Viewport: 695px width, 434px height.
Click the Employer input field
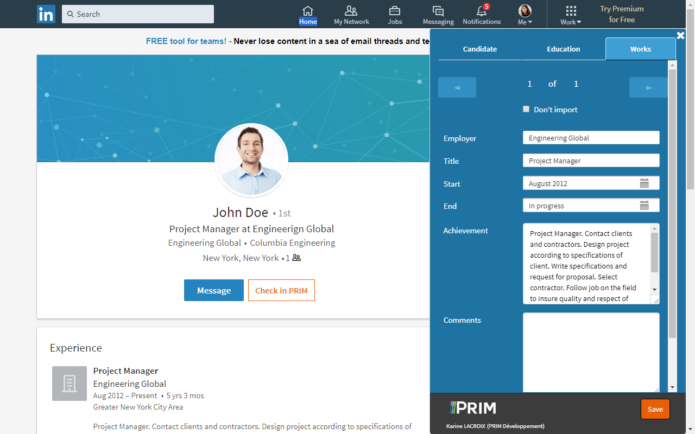(591, 138)
